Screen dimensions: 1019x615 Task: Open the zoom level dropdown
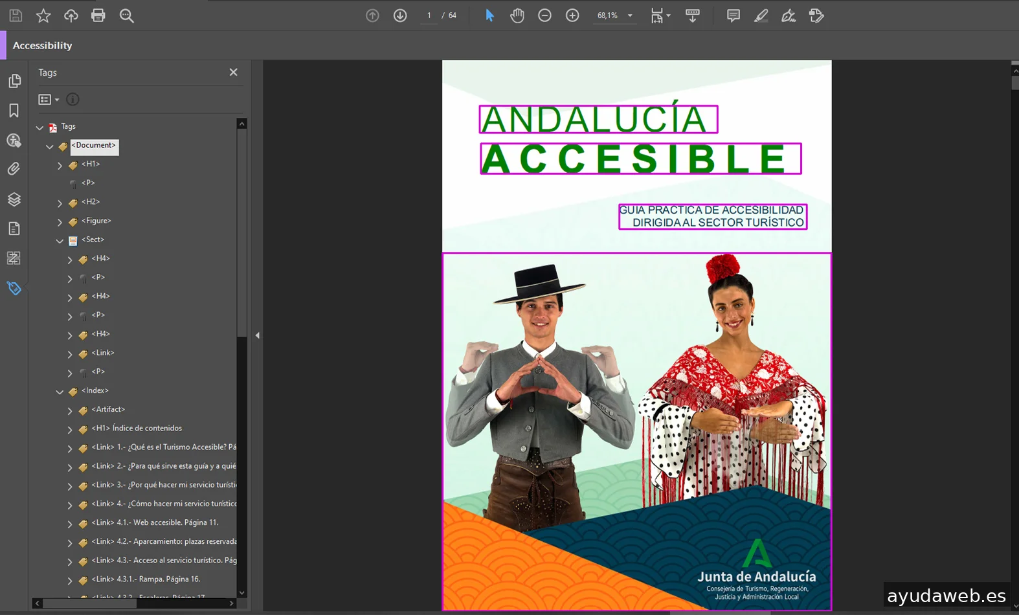[x=630, y=16]
